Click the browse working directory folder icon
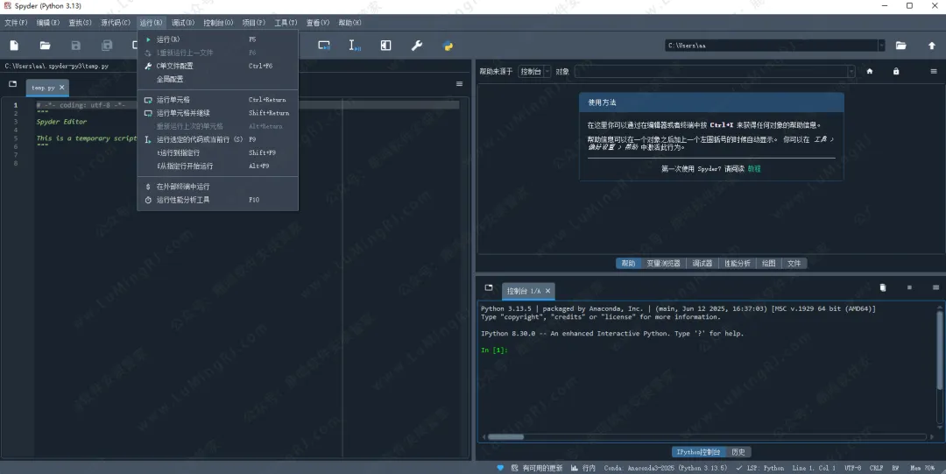 pyautogui.click(x=900, y=46)
